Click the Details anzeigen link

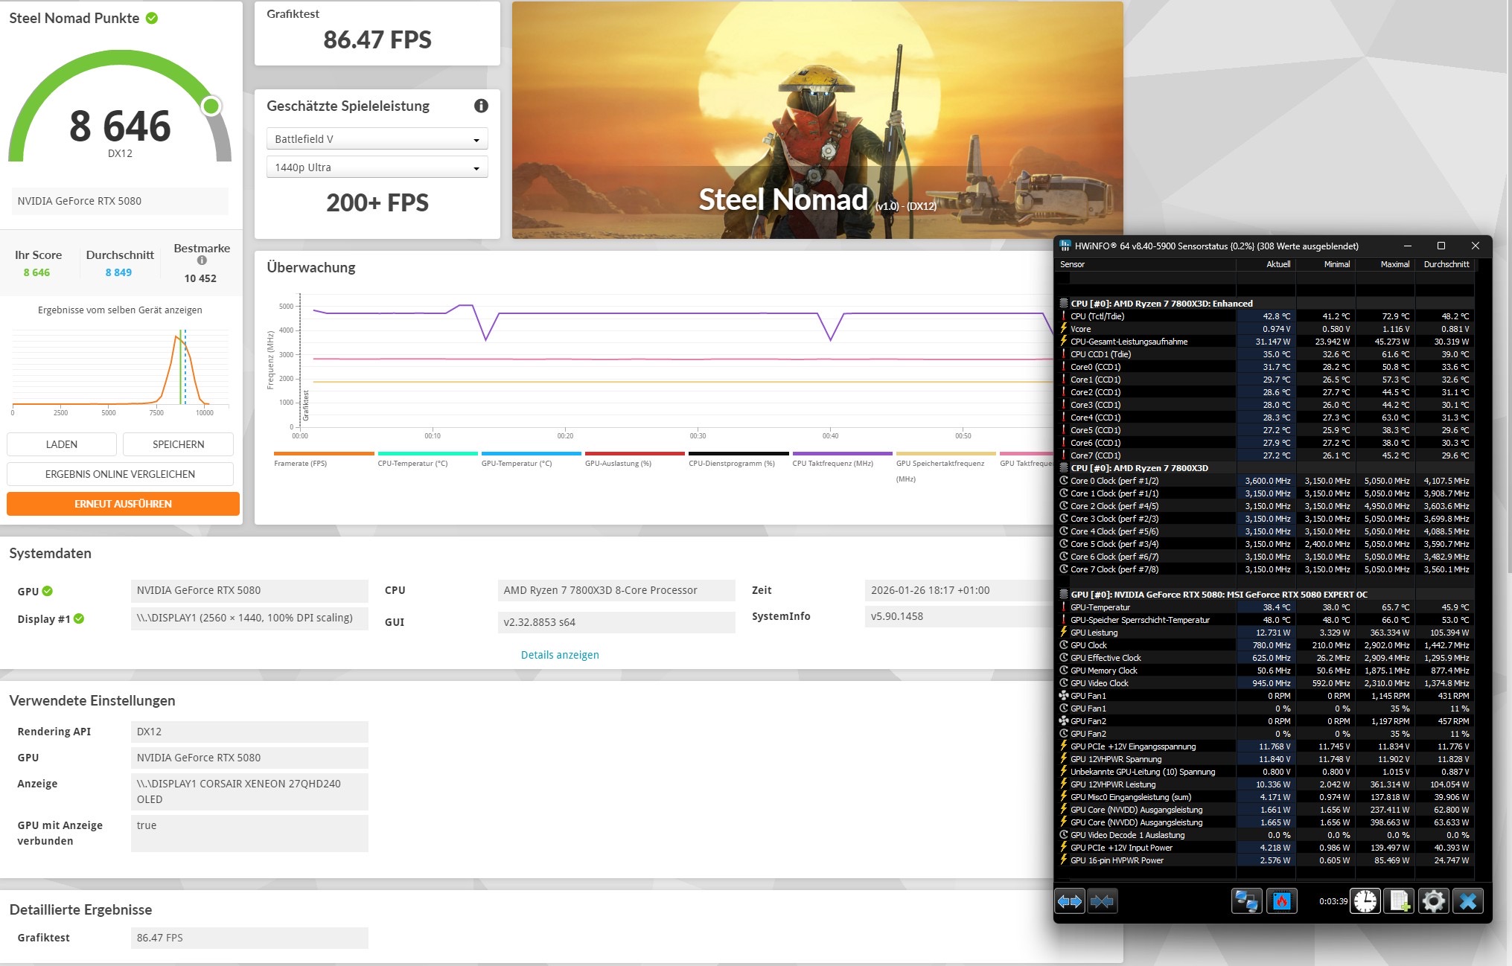[560, 655]
